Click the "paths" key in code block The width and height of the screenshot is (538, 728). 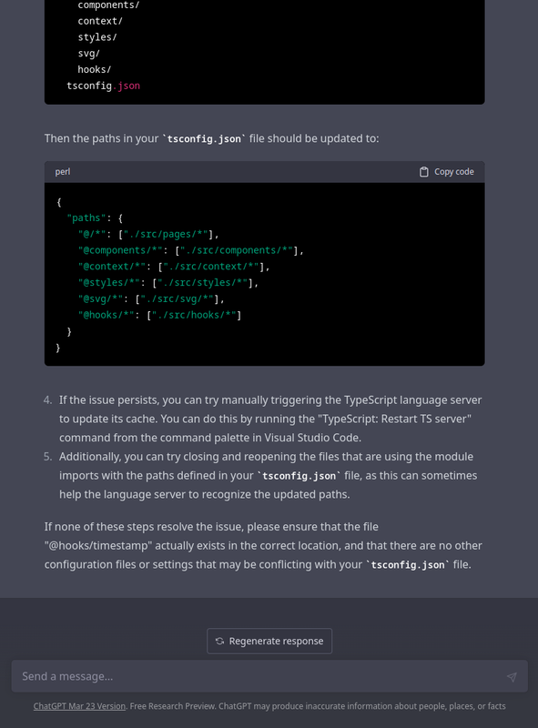pyautogui.click(x=86, y=217)
